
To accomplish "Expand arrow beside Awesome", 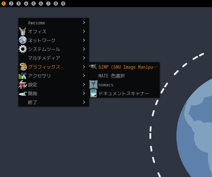I will point(84,23).
